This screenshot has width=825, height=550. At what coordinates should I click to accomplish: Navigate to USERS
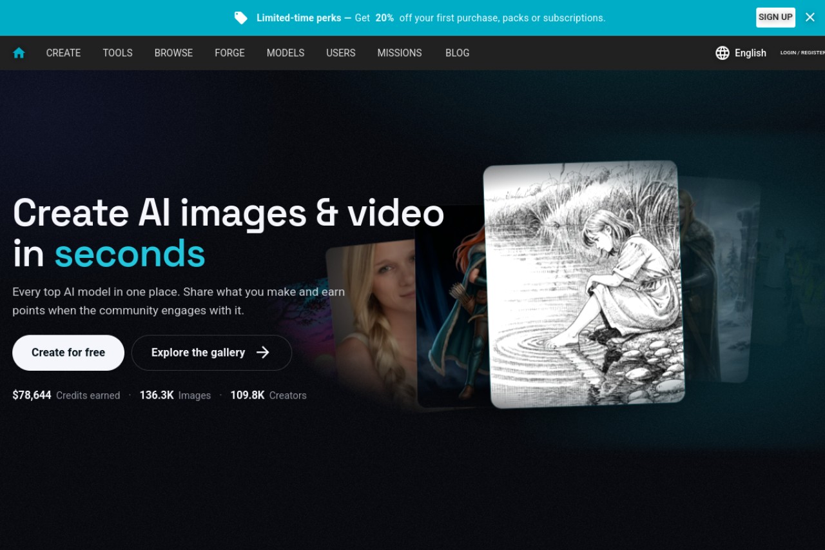point(341,53)
